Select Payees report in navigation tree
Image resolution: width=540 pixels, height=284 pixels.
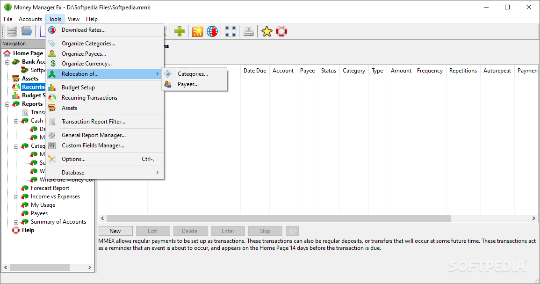click(x=39, y=213)
